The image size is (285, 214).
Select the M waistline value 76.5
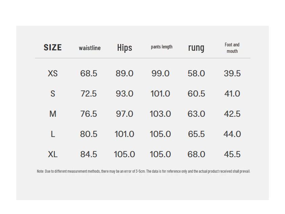pyautogui.click(x=89, y=114)
